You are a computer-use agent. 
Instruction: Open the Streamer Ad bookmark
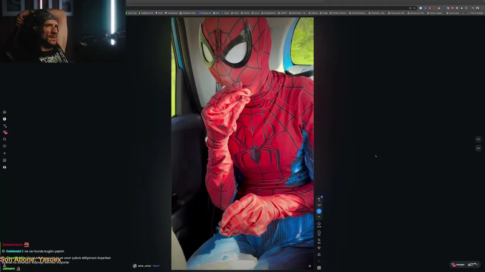205,13
